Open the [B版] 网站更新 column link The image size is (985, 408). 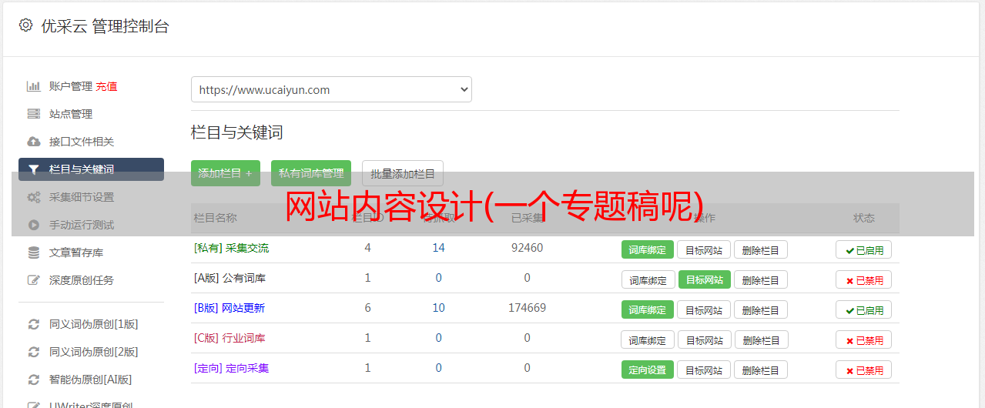point(229,308)
